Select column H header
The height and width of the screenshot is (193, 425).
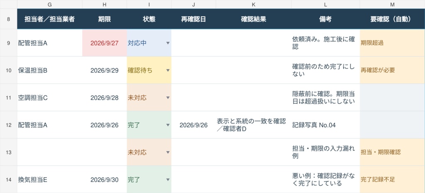pyautogui.click(x=105, y=4)
